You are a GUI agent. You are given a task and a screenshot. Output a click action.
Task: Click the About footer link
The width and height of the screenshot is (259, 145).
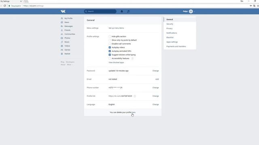coord(63,64)
